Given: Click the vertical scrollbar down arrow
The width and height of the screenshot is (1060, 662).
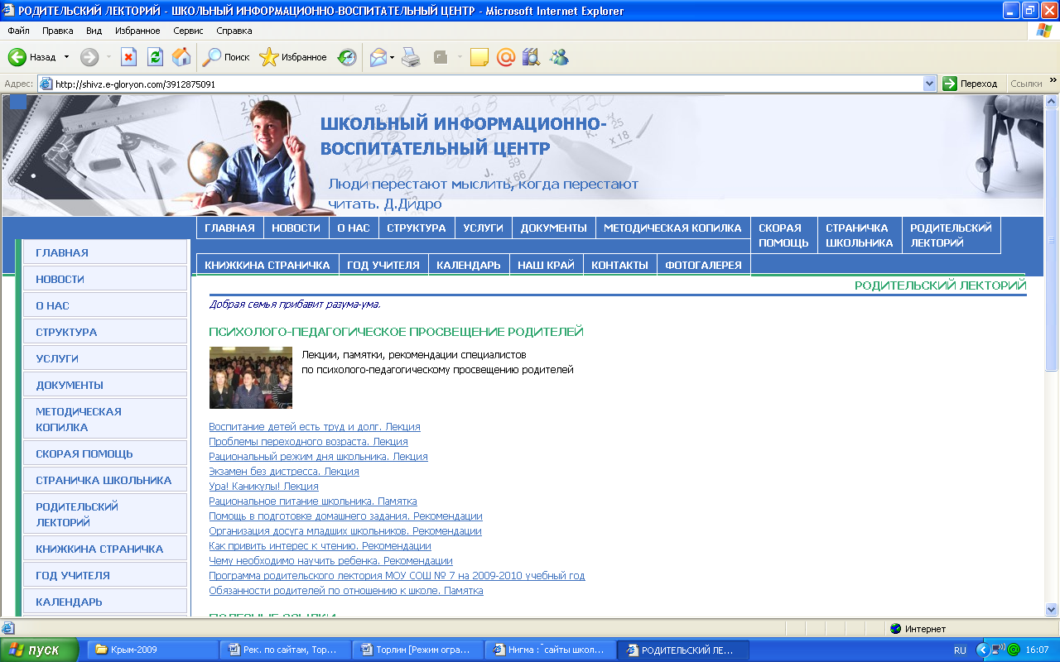Looking at the screenshot, I should point(1052,609).
